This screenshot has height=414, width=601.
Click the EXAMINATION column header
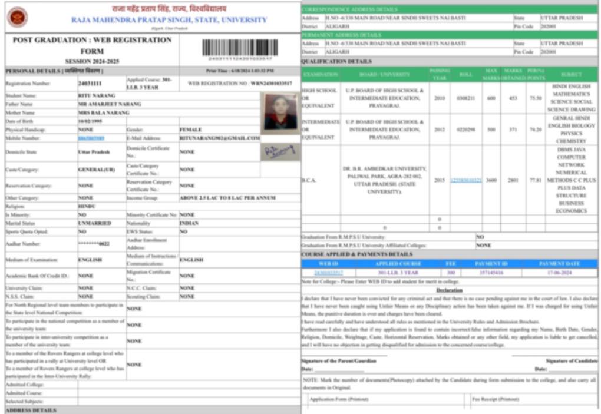pyautogui.click(x=321, y=74)
